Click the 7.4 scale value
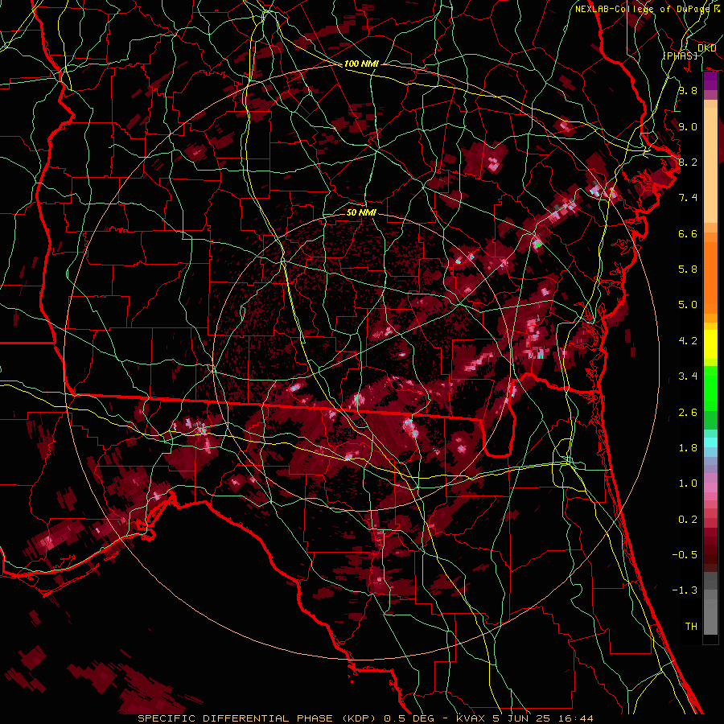Screen dimensions: 724x724 [688, 198]
